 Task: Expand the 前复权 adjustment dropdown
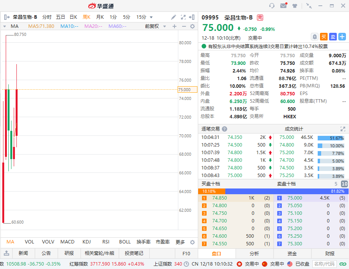pyautogui.click(x=154, y=26)
